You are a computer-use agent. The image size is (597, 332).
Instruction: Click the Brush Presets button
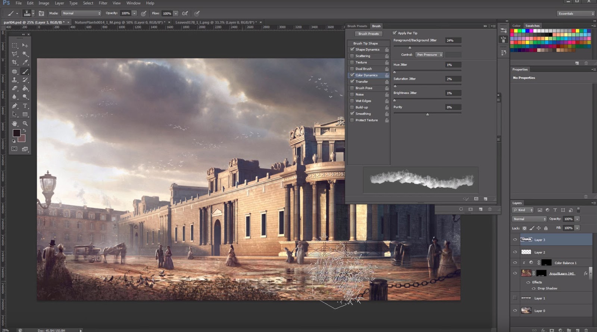[368, 34]
